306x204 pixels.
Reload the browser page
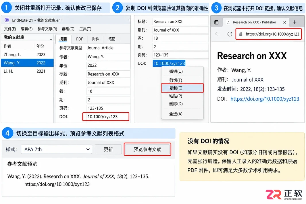click(230, 34)
